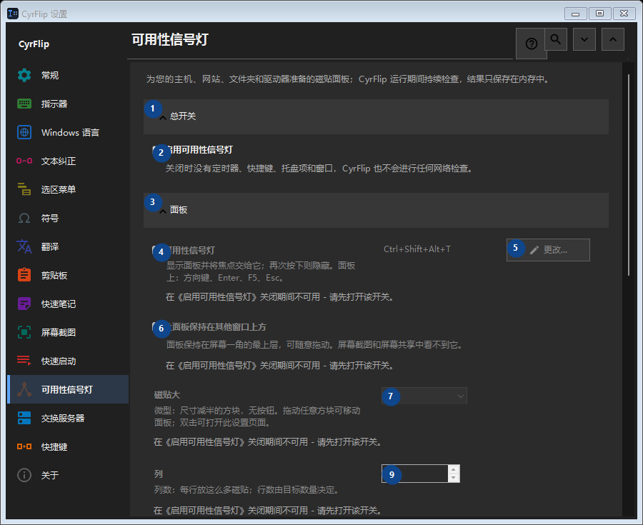Click the CyrFlip app icon in title bar
Screen dimensions: 643x525
[x=13, y=14]
